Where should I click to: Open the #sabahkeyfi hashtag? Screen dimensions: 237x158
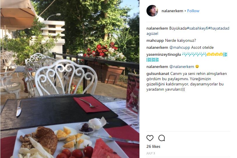(x=197, y=28)
